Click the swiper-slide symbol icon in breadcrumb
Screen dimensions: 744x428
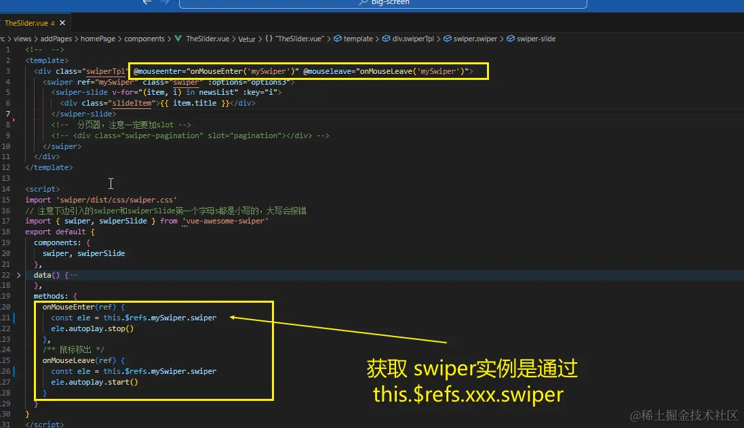pos(509,39)
